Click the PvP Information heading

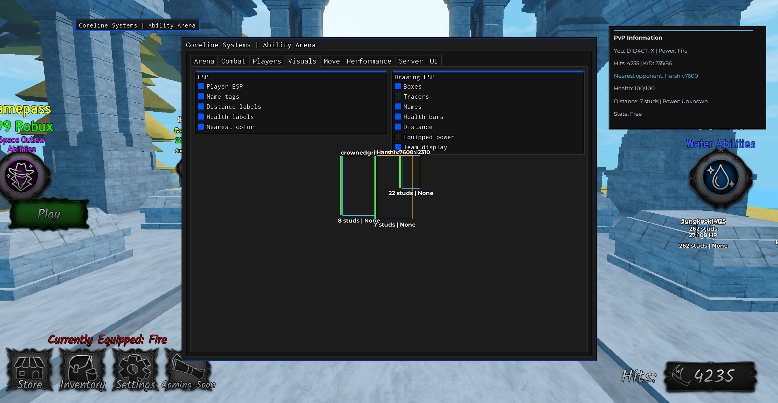(x=638, y=38)
